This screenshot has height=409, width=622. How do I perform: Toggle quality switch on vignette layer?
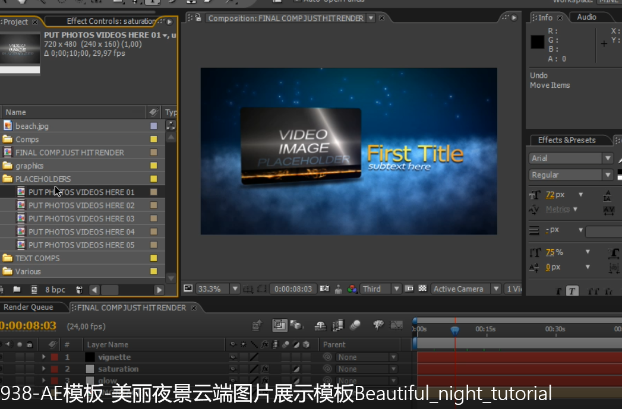[254, 357]
